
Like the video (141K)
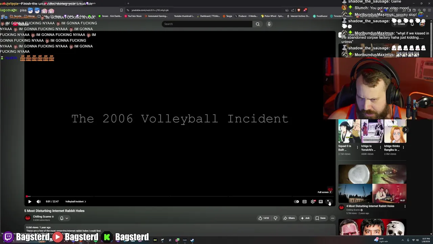click(264, 218)
